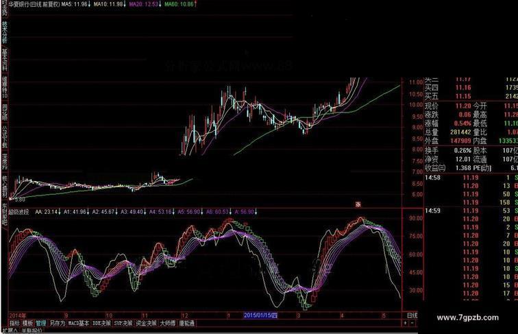
Task: Open the 关联报价 tab
Action: point(32,331)
